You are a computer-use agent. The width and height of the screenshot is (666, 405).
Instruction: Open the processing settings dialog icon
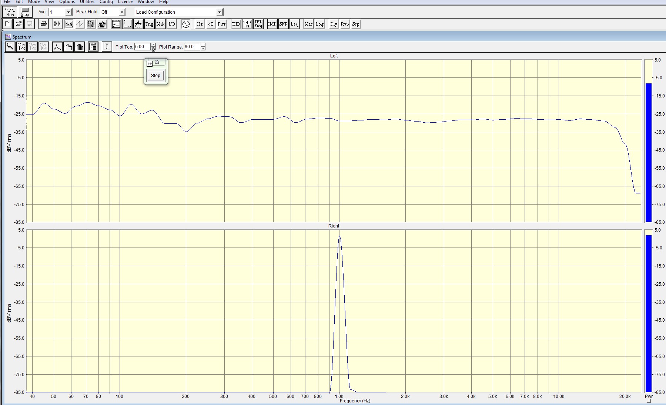pos(116,24)
